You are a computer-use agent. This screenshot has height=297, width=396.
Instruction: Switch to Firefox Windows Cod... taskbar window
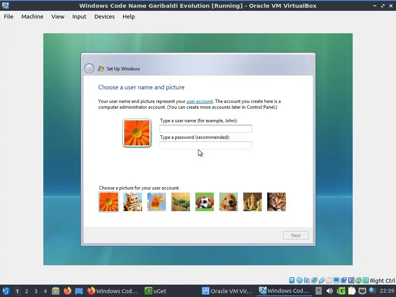113,291
